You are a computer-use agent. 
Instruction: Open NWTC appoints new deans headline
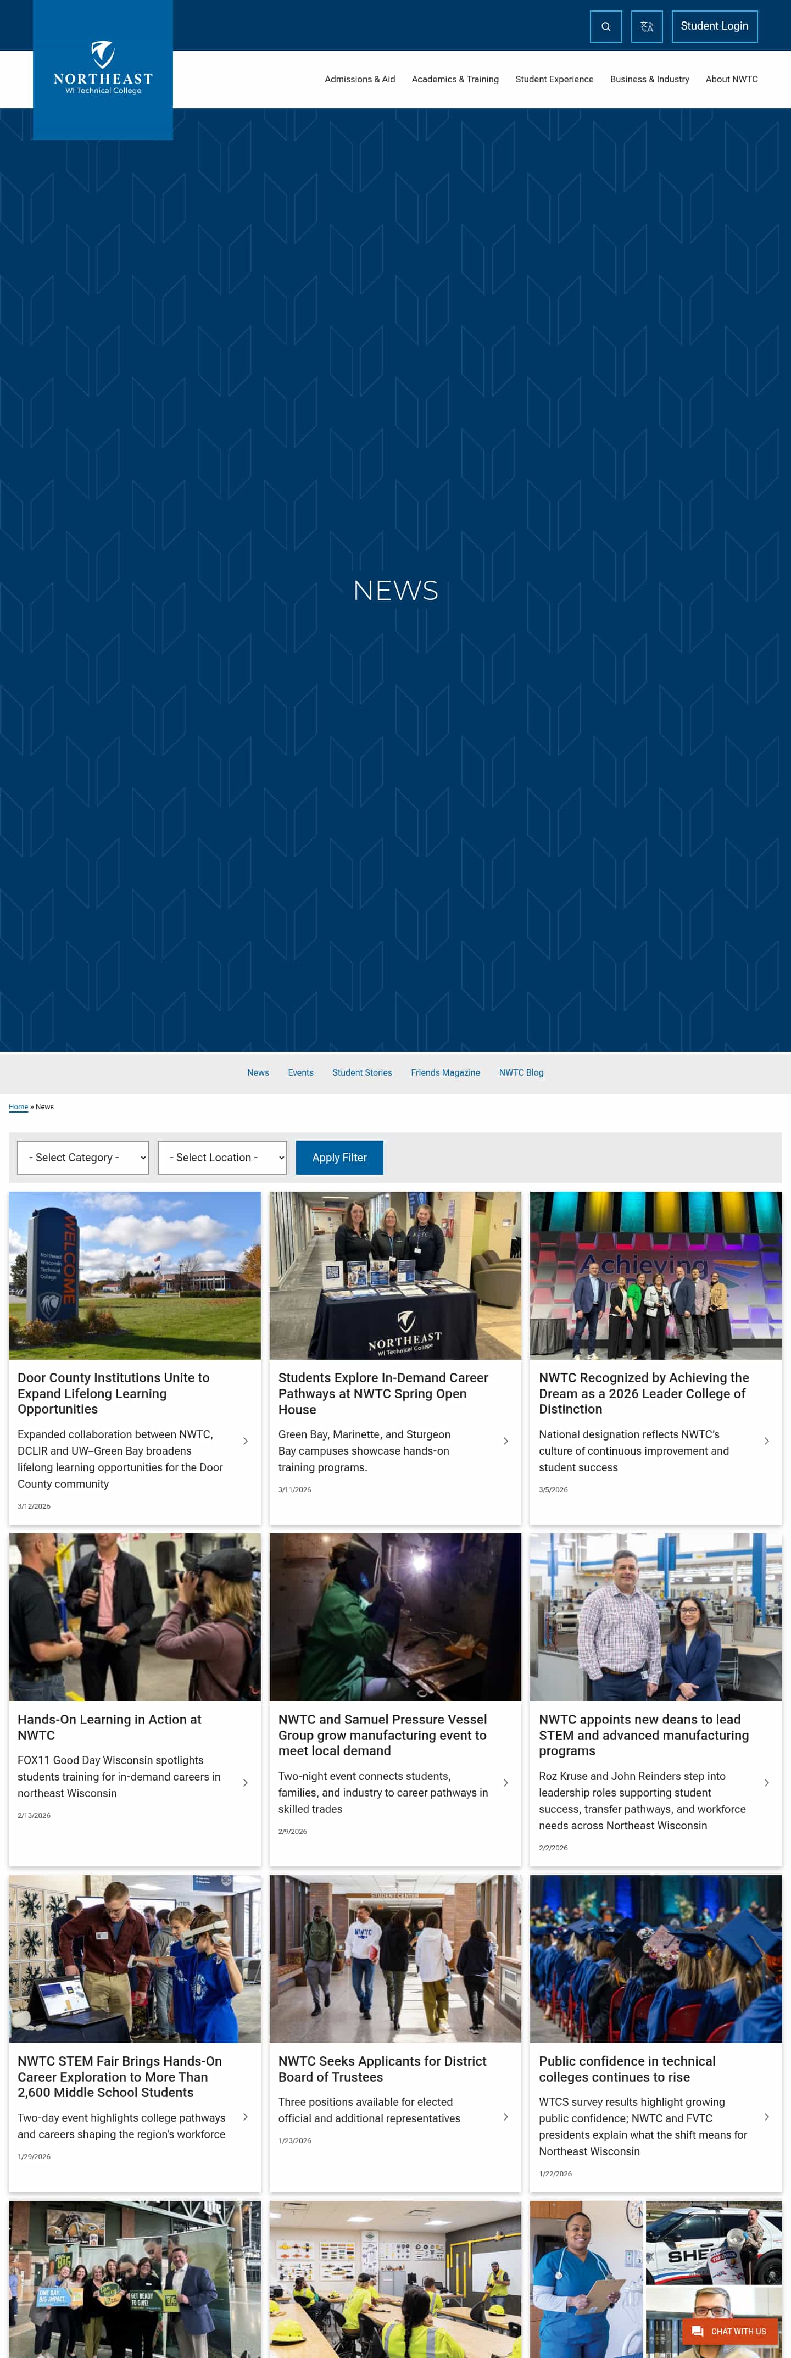[644, 1734]
